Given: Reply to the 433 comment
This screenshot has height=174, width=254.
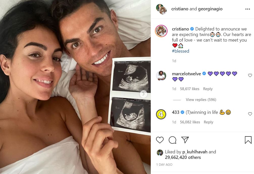Looking at the screenshot, I should (209, 122).
